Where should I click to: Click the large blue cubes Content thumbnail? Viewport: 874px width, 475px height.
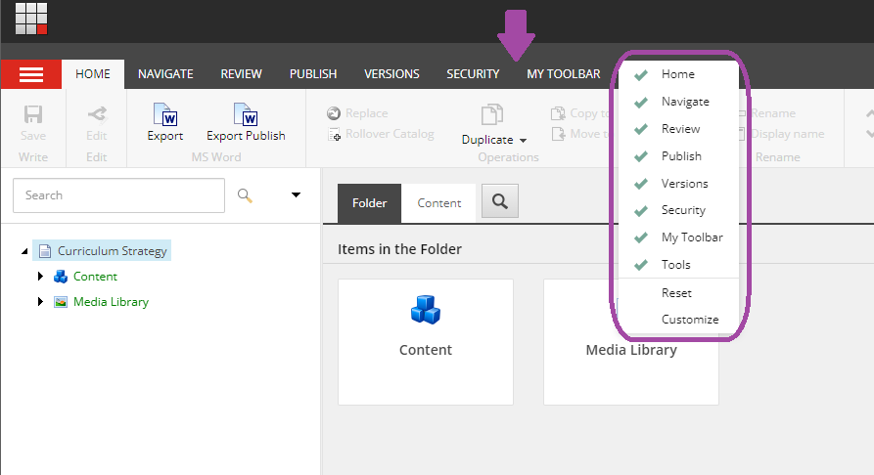point(426,310)
